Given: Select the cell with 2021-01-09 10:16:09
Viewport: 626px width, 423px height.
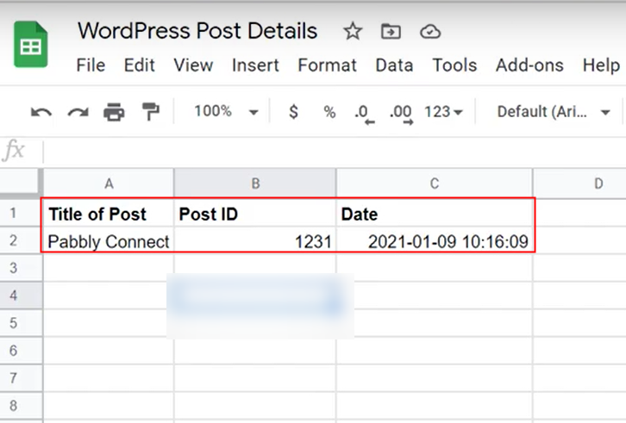Looking at the screenshot, I should coord(435,240).
